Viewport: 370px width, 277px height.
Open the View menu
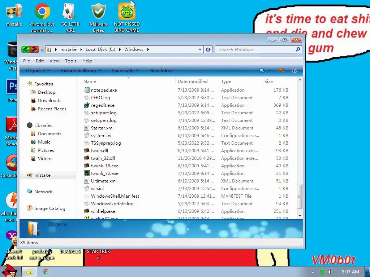tap(54, 61)
